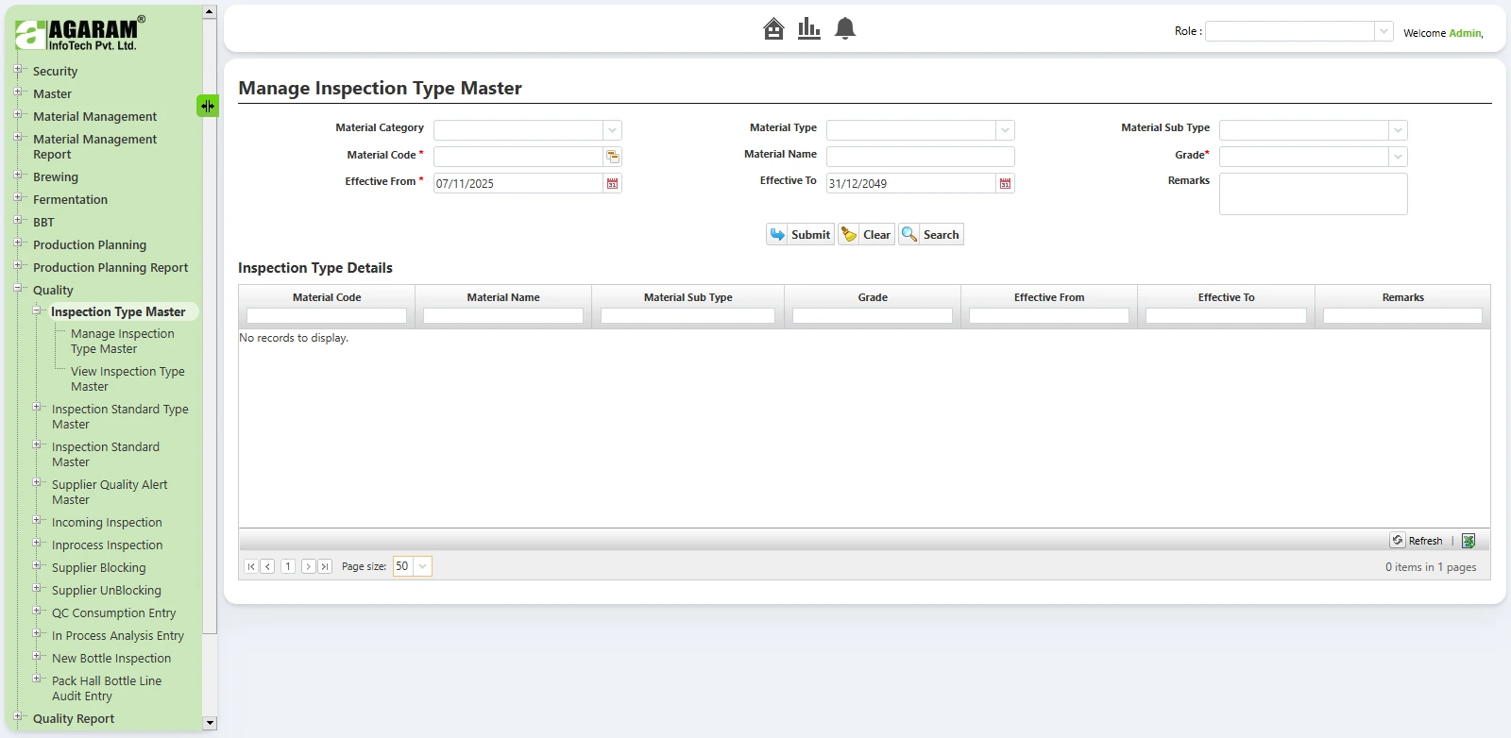Screen dimensions: 1511x738
Task: Open the Role dropdown
Action: (x=1383, y=32)
